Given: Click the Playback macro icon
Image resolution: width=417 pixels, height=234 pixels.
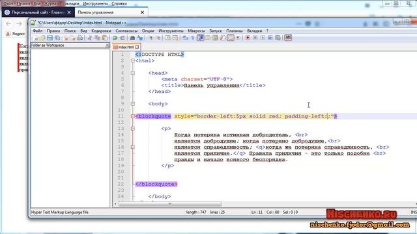Looking at the screenshot, I should [263, 38].
